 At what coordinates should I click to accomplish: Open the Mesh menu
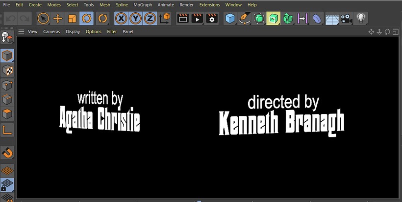[105, 5]
